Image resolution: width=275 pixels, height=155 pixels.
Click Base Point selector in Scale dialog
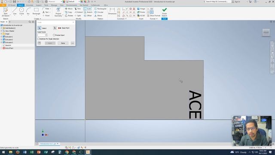pyautogui.click(x=55, y=28)
